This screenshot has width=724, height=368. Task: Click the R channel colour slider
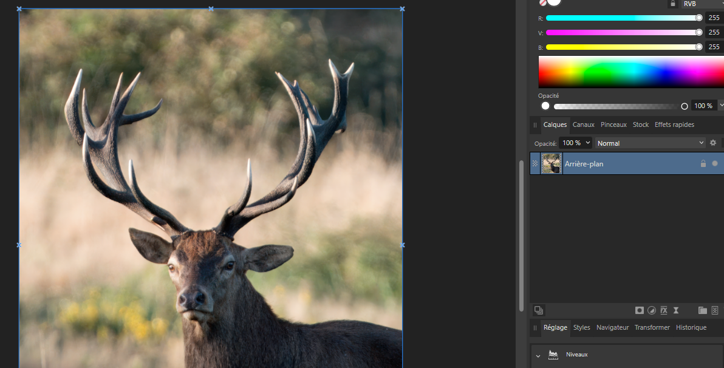click(x=624, y=18)
